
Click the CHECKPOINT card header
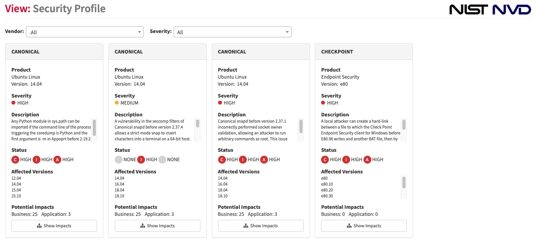pyautogui.click(x=364, y=52)
